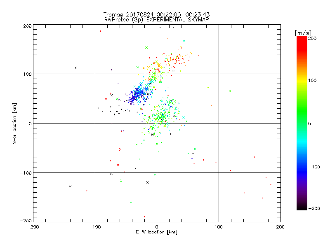Viewport: 330px width, 247px height.
Task: Click the N-S axis '0' tick label
Action: (30, 123)
